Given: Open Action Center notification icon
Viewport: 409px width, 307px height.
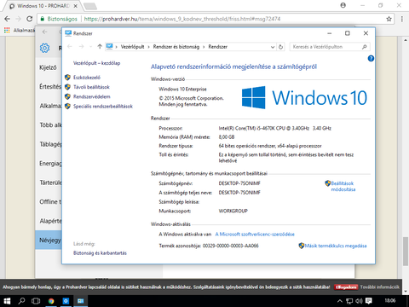Looking at the screenshot, I should tap(369, 301).
